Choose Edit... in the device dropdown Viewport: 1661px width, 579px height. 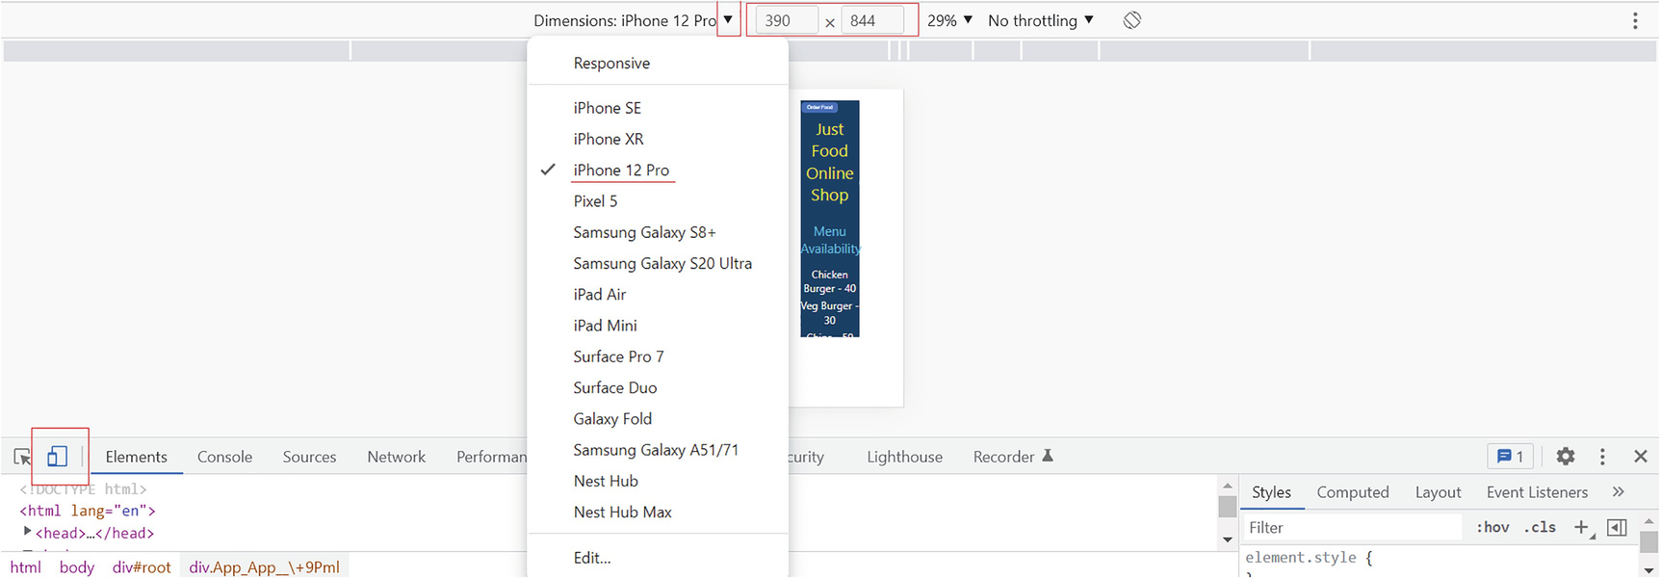(592, 558)
